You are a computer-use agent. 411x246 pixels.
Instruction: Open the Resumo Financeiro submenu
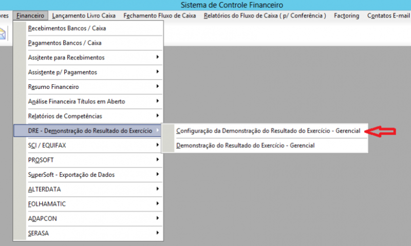coord(53,87)
